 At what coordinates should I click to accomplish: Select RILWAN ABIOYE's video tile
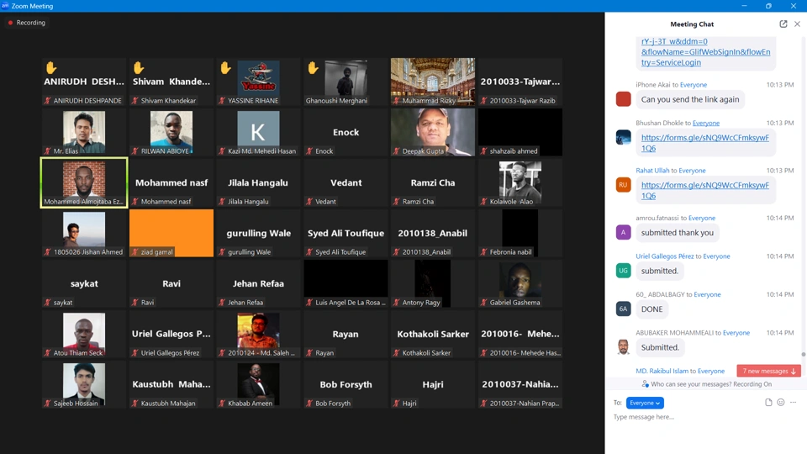point(171,132)
